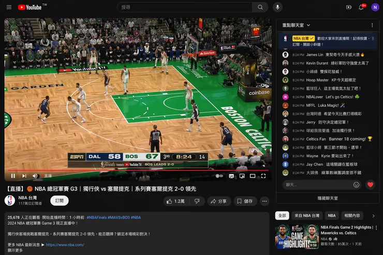The image size is (383, 255).
Task: Open the hamburger guide menu
Action: point(9,7)
